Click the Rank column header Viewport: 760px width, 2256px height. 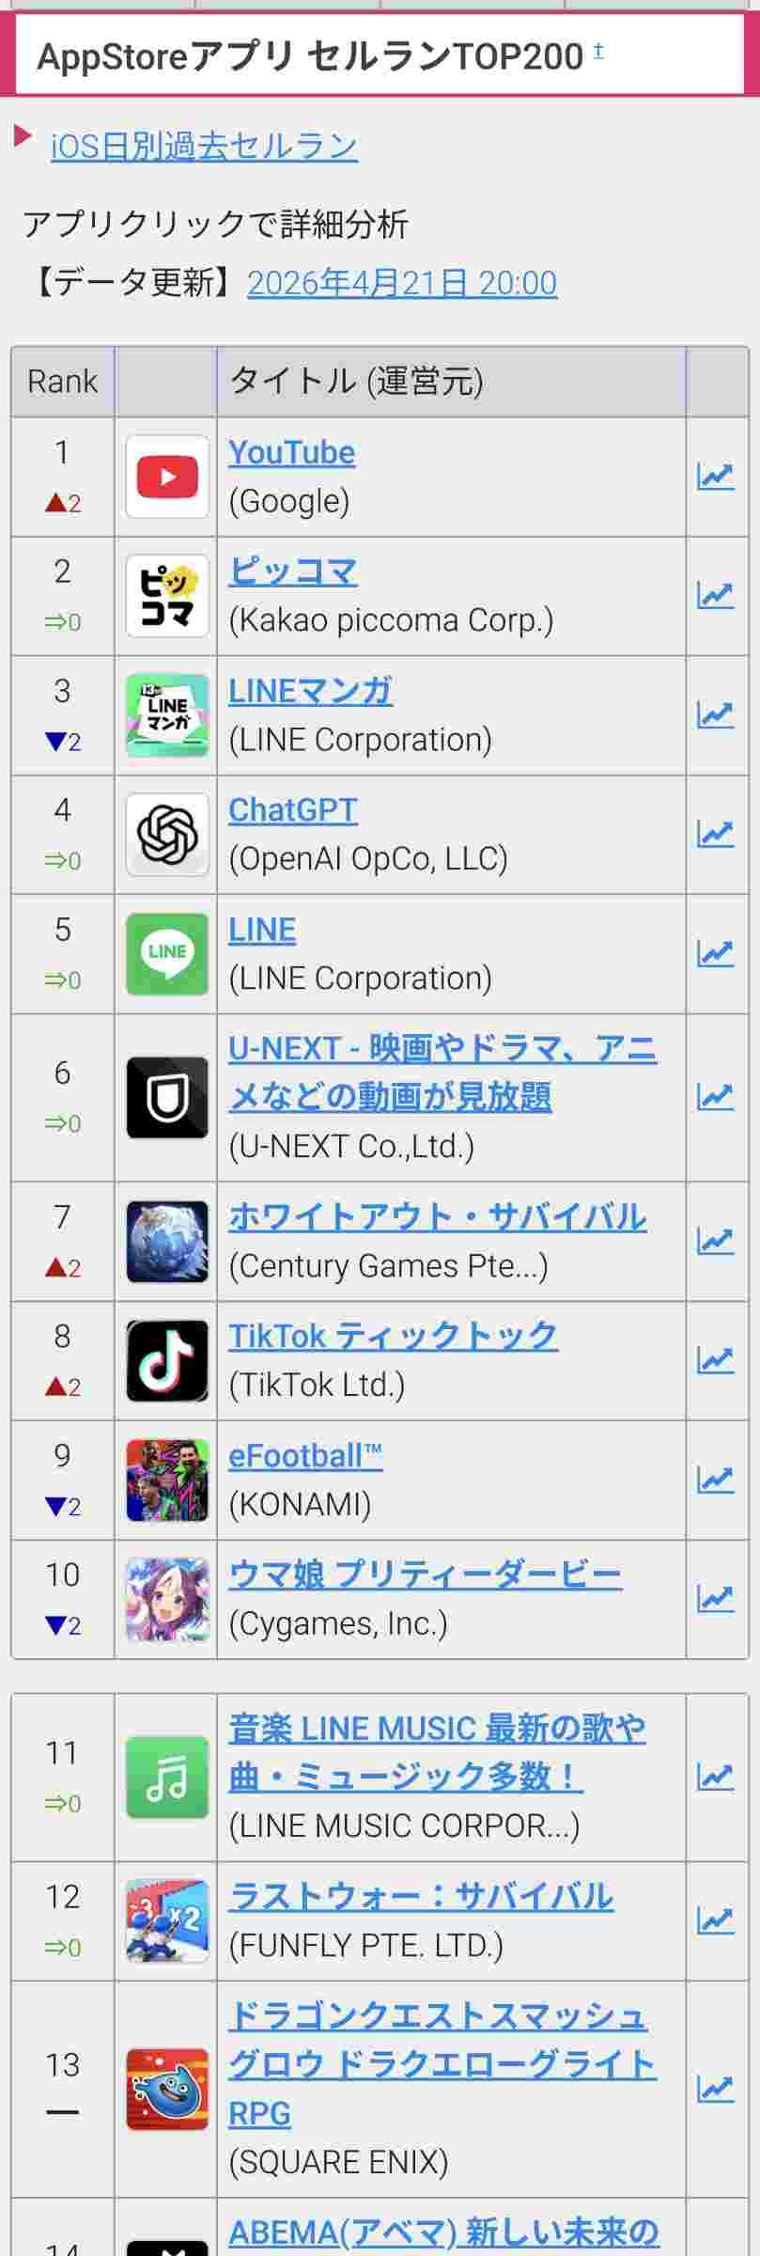(63, 382)
